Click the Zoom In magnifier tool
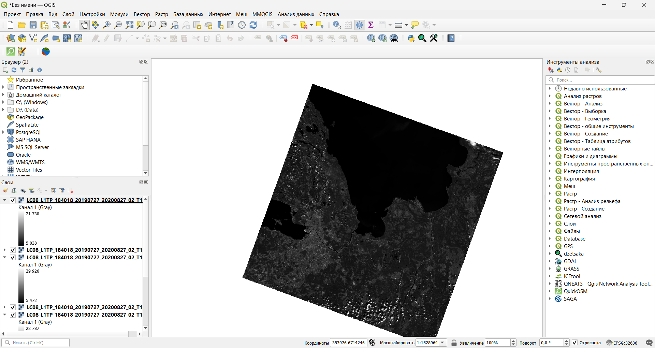Image resolution: width=655 pixels, height=348 pixels. (x=107, y=25)
